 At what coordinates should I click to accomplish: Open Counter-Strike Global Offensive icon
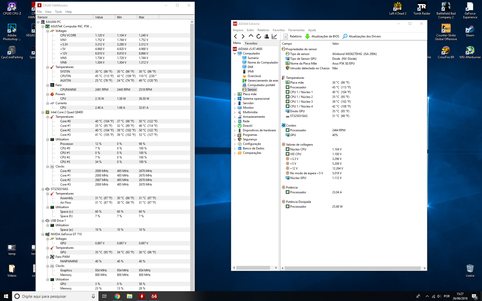[446, 32]
